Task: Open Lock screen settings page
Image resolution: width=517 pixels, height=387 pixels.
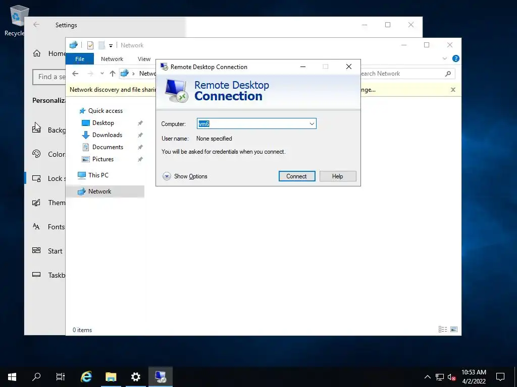Action: pyautogui.click(x=49, y=178)
